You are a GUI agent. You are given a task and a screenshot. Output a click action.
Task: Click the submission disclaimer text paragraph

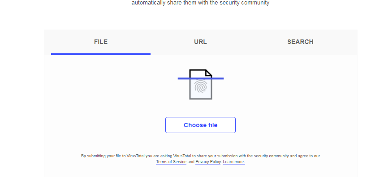coord(200,159)
